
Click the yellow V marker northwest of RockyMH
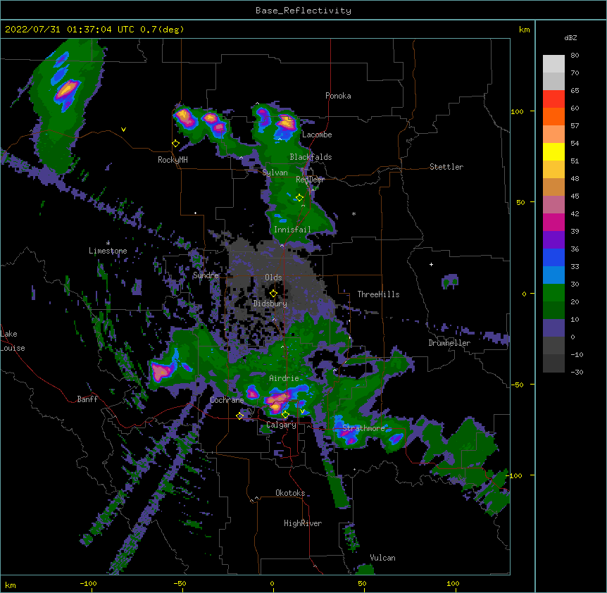[x=123, y=130]
